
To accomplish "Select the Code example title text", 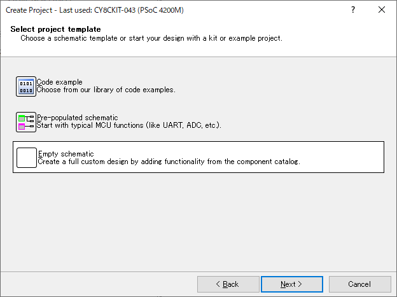I will coord(60,82).
